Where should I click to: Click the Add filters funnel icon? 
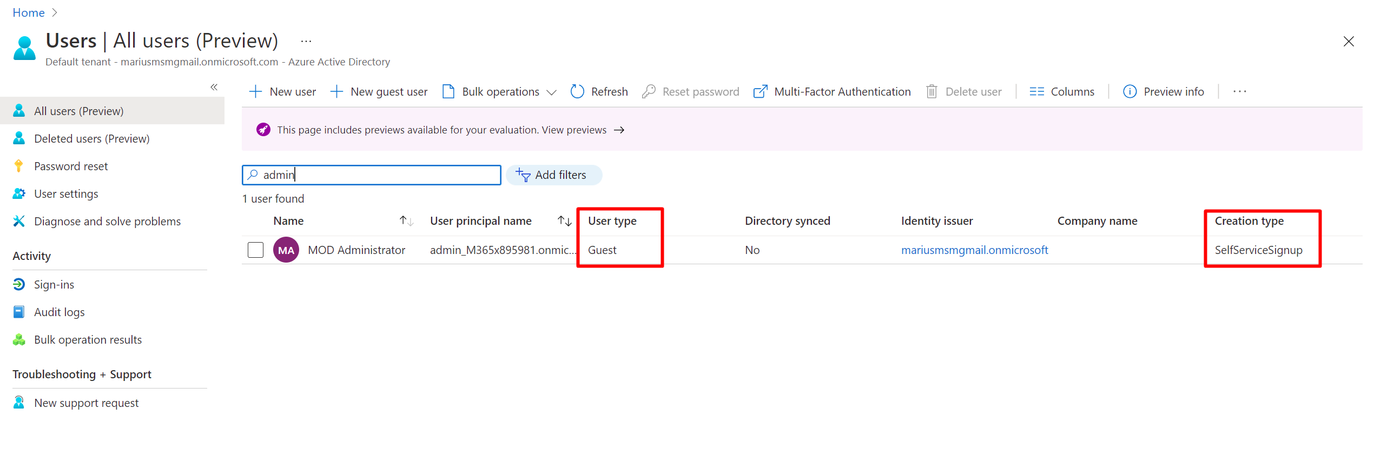pyautogui.click(x=523, y=175)
